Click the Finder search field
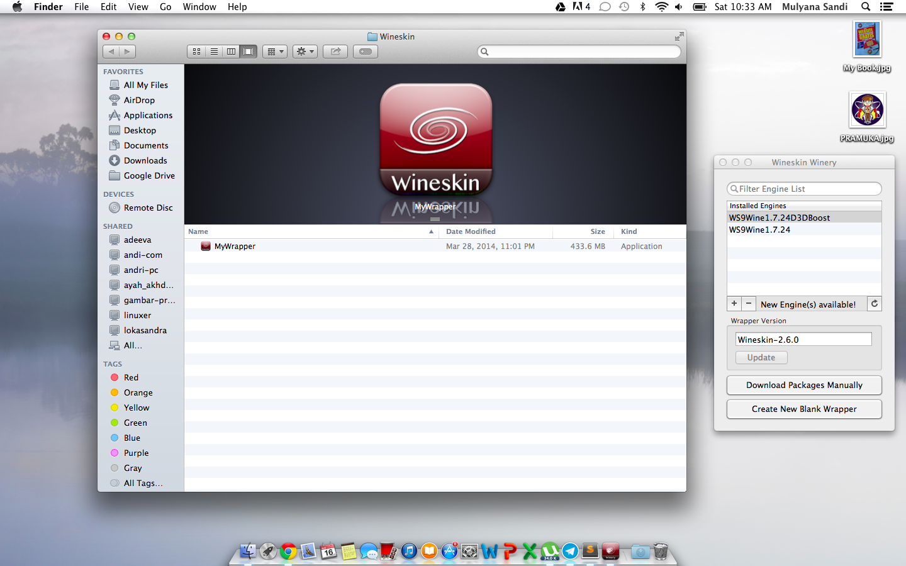 click(579, 52)
